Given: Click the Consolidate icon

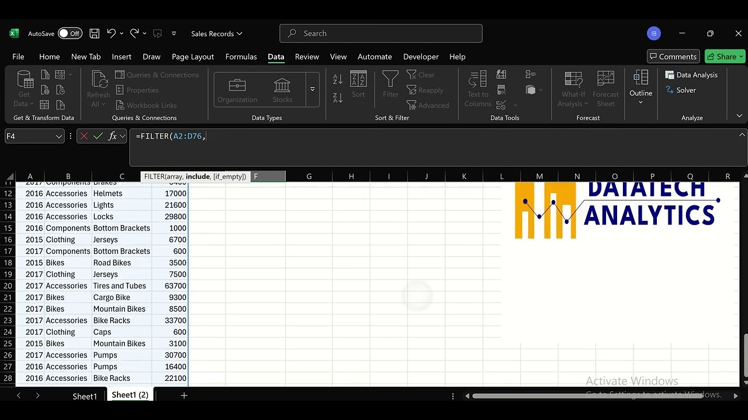Looking at the screenshot, I should coord(531,75).
